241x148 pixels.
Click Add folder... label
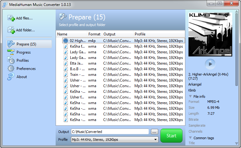point(25,30)
